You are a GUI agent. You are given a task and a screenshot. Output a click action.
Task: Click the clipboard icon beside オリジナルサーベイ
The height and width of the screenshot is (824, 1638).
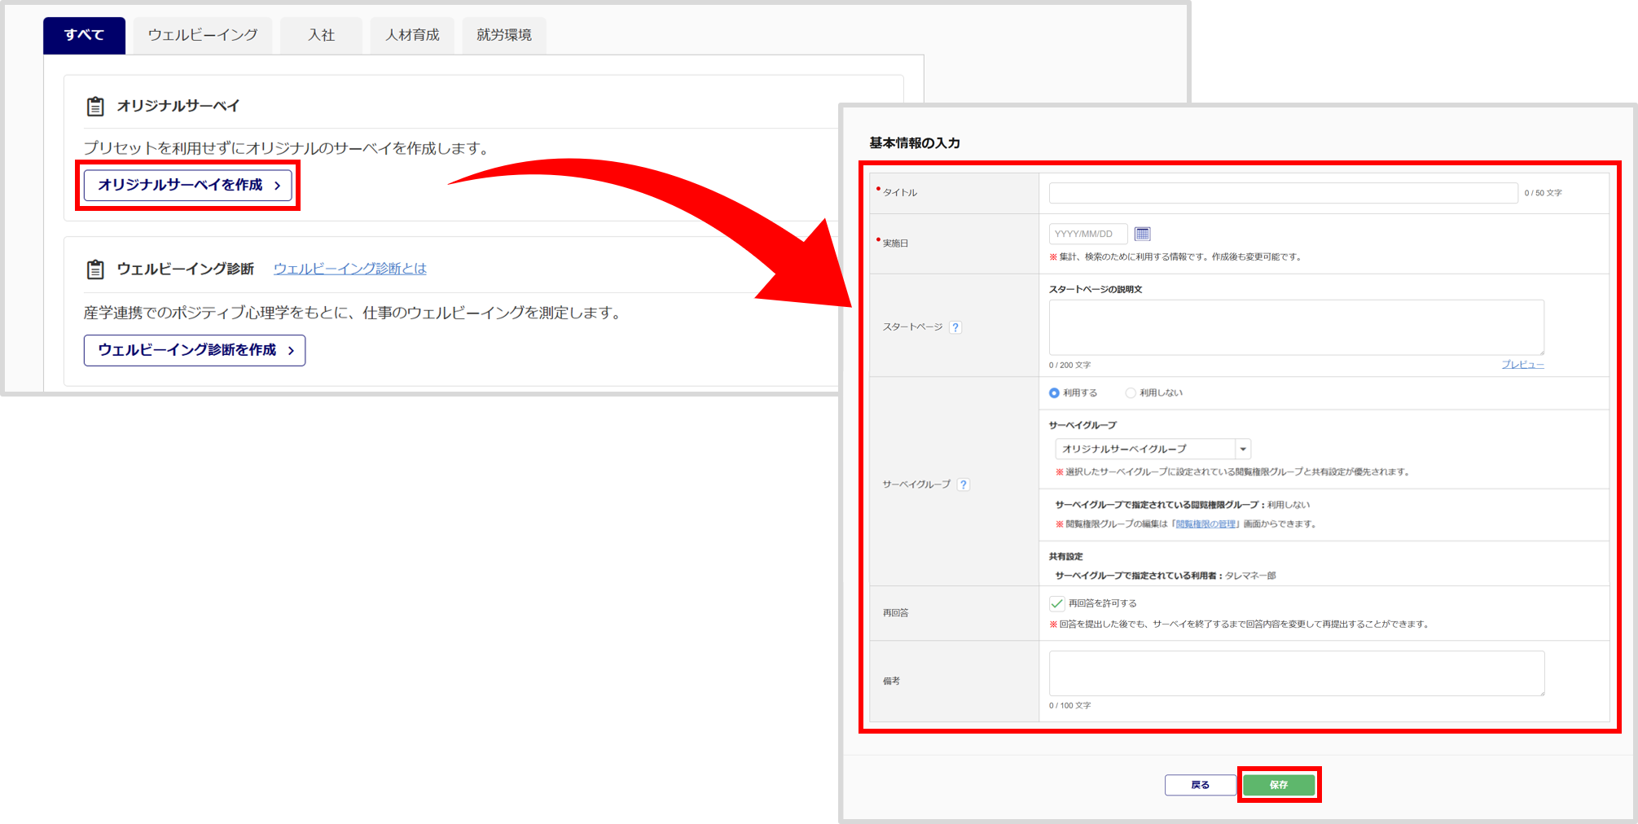pyautogui.click(x=95, y=106)
